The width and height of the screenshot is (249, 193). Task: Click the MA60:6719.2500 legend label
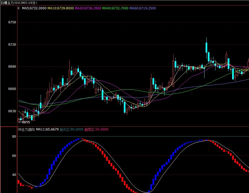click(143, 8)
